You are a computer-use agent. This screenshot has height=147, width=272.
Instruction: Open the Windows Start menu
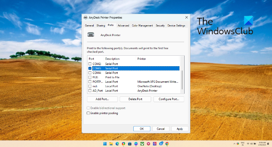click(105, 144)
